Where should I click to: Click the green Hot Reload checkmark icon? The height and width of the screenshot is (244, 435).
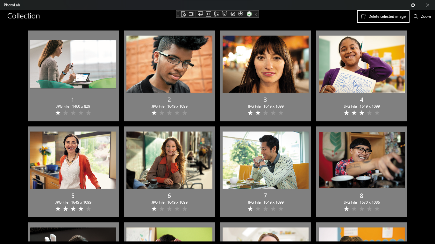point(249,14)
